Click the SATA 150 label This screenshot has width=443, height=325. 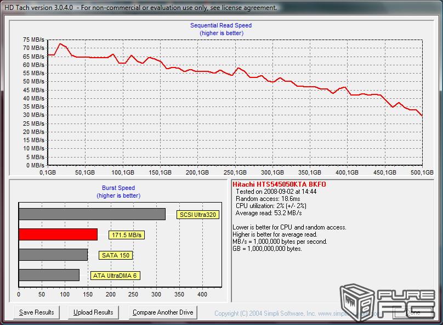pyautogui.click(x=116, y=255)
